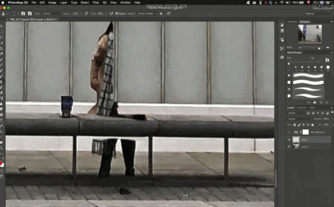Toggle pressure for opacity icon

point(86,13)
